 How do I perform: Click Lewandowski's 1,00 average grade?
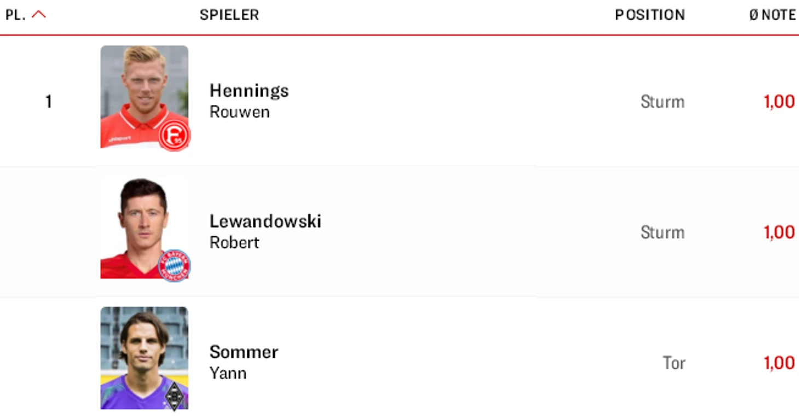coord(779,232)
